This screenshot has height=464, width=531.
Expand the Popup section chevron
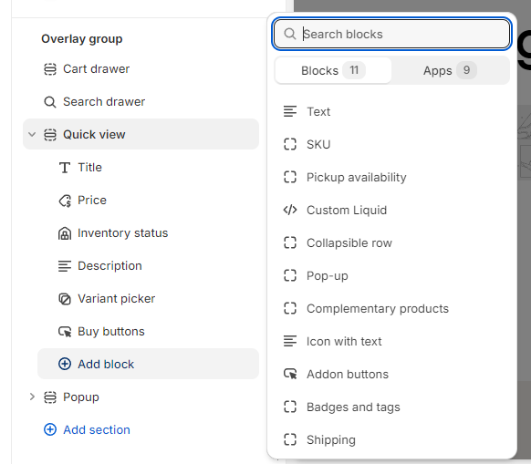(32, 397)
